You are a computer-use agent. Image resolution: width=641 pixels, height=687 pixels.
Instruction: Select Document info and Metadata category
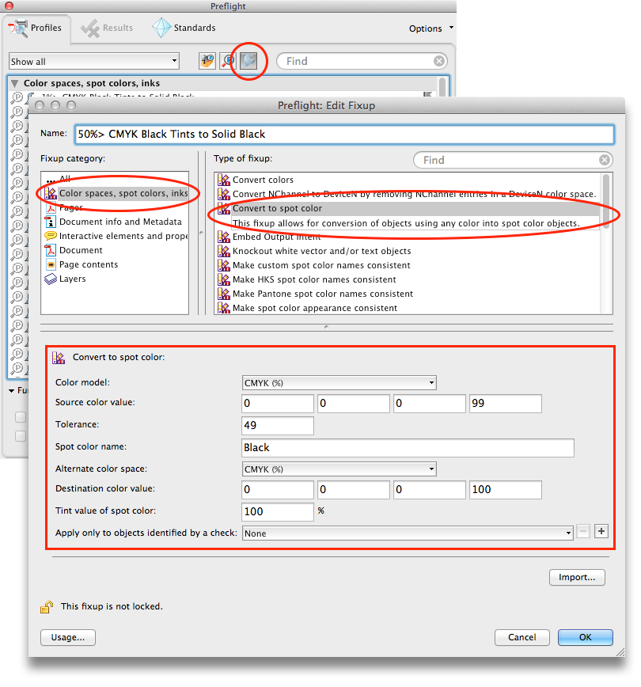coord(115,222)
